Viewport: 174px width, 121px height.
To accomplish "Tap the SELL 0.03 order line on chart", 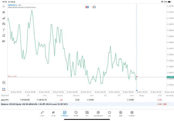I will pyautogui.click(x=12, y=76).
